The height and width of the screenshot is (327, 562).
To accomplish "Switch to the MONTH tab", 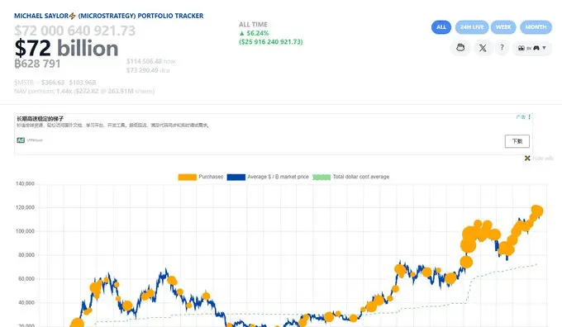I will click(x=536, y=27).
